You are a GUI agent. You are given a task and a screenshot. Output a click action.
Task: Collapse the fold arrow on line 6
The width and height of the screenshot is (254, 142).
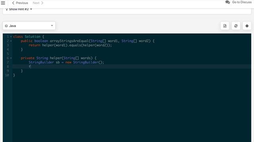tap(11, 58)
